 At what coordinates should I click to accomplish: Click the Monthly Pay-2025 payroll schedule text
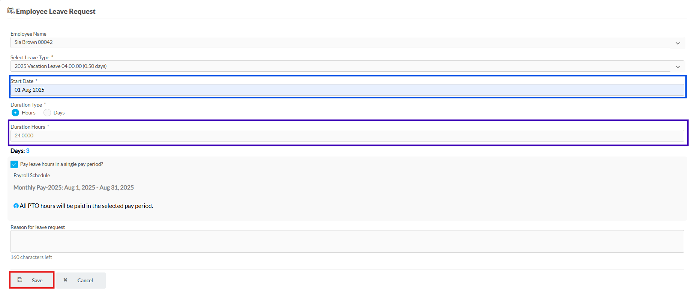[73, 187]
